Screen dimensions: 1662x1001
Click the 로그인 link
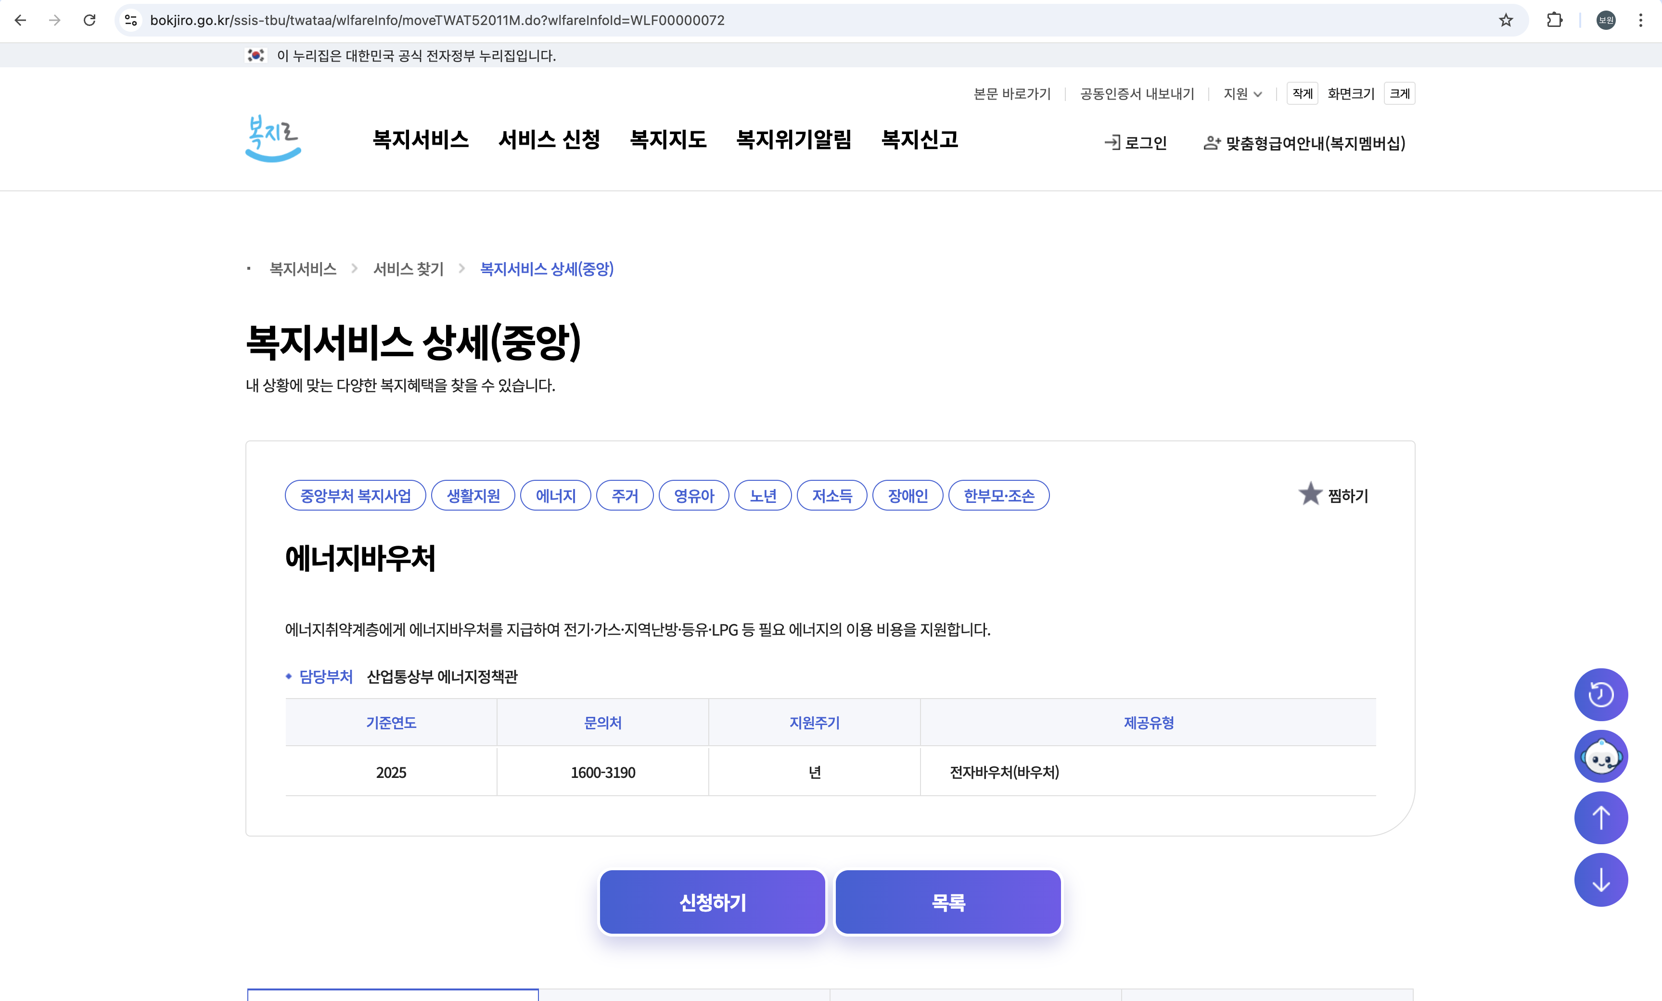coord(1136,143)
